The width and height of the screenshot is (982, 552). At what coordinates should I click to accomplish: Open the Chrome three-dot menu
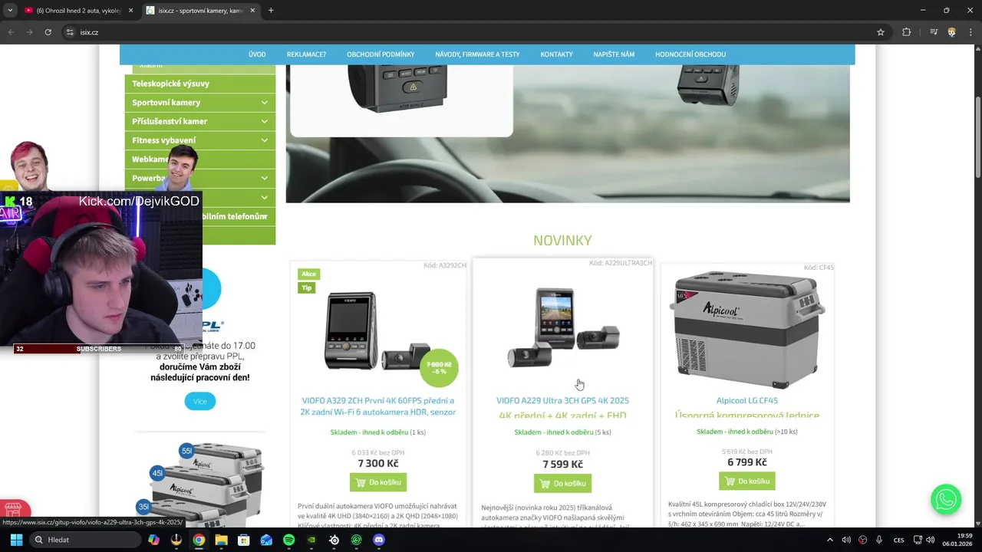pyautogui.click(x=970, y=32)
